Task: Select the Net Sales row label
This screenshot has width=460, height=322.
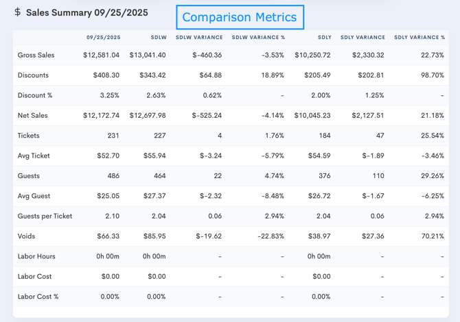Action: [33, 116]
